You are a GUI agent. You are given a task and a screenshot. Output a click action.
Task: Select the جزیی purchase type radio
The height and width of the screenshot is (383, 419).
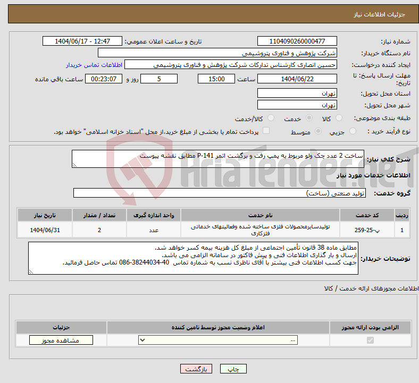(x=353, y=131)
